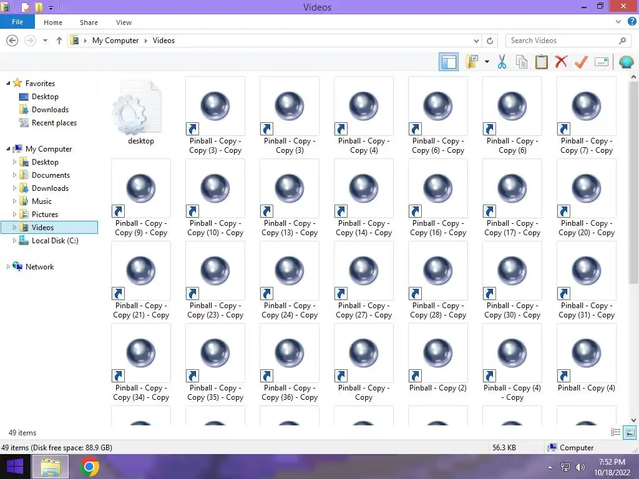The image size is (639, 479).
Task: Switch to large icons view layout
Action: pyautogui.click(x=630, y=433)
